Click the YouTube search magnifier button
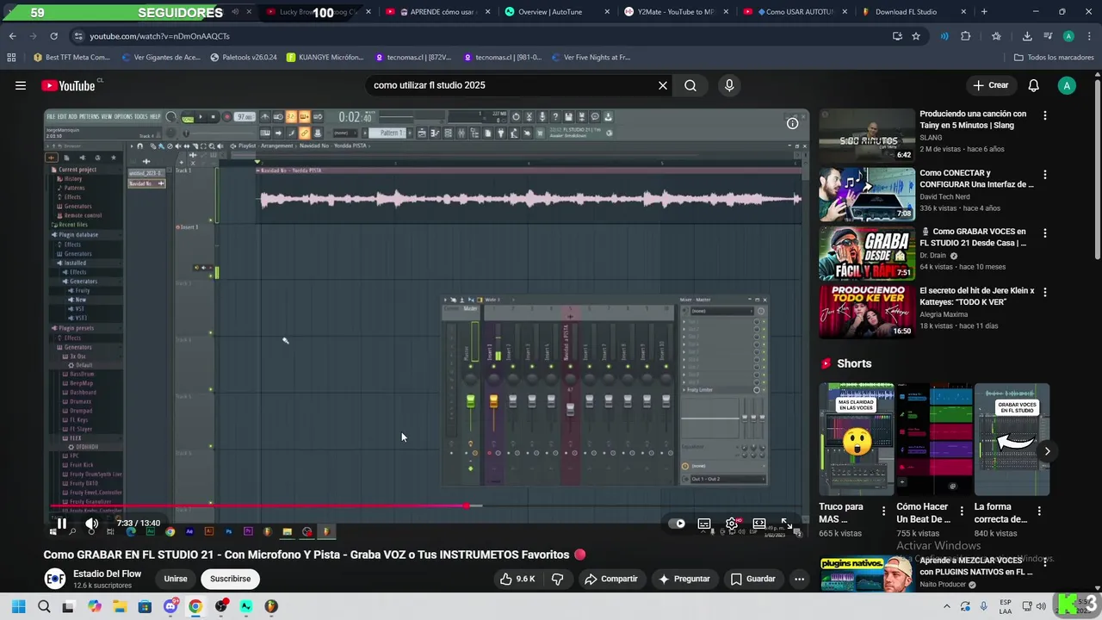Viewport: 1102px width, 620px height. tap(690, 85)
